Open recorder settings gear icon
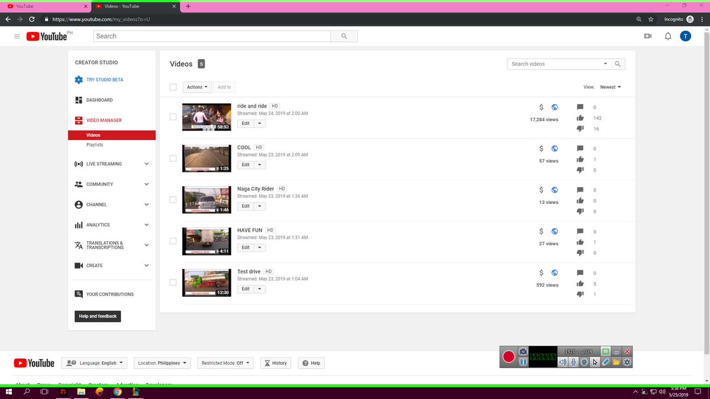710x399 pixels. [x=627, y=362]
